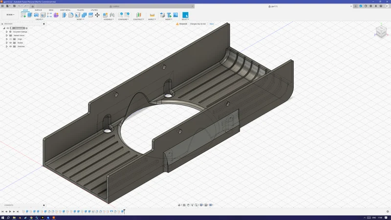Choose the Revolve tool in Create group
Screen dimensions: 391x220
36,15
